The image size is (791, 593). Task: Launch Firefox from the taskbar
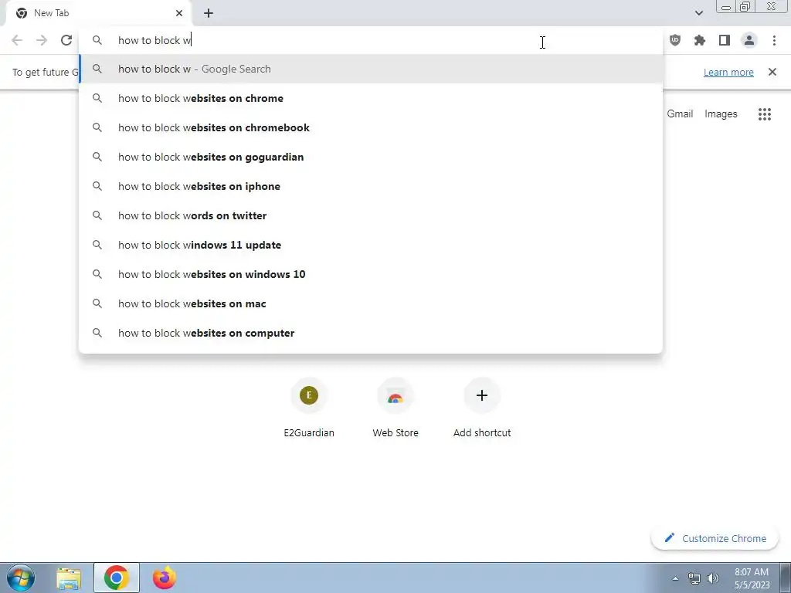[165, 578]
